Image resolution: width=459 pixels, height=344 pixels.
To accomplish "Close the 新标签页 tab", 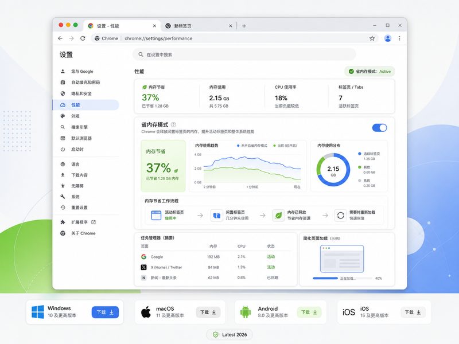I will [x=231, y=26].
